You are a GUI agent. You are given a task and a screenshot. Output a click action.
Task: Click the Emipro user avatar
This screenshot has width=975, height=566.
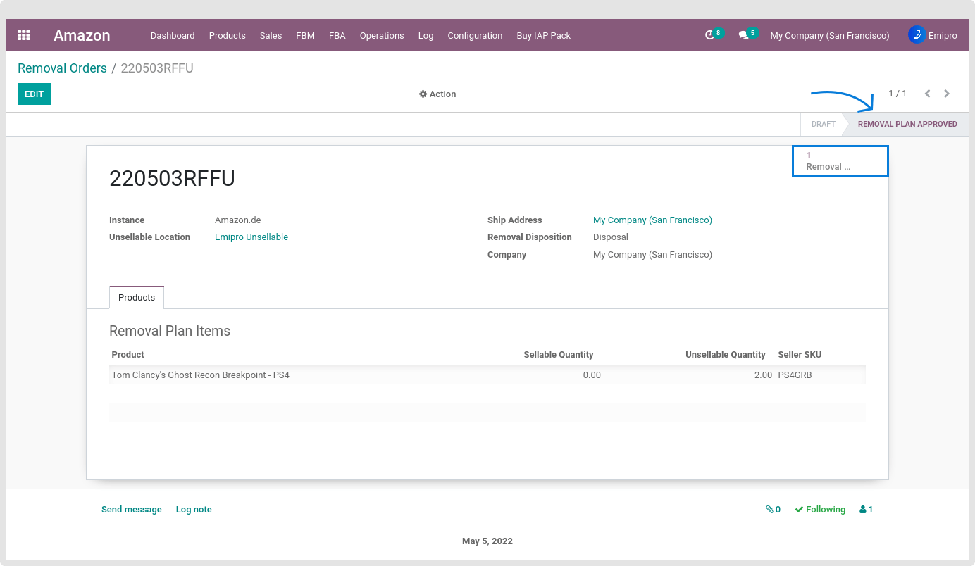tap(917, 35)
